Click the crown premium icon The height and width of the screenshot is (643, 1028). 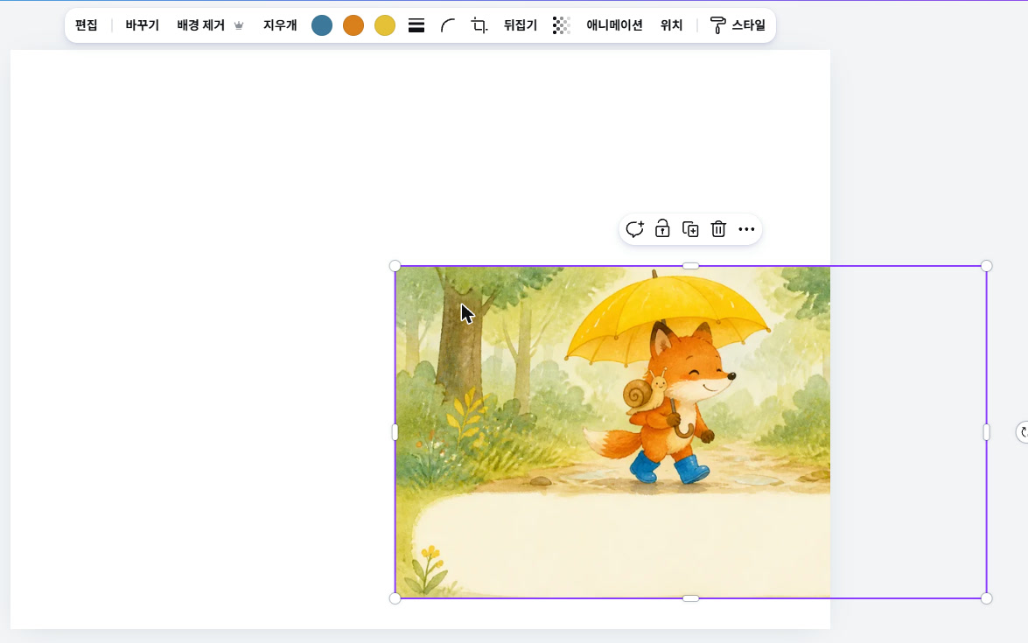[x=240, y=25]
